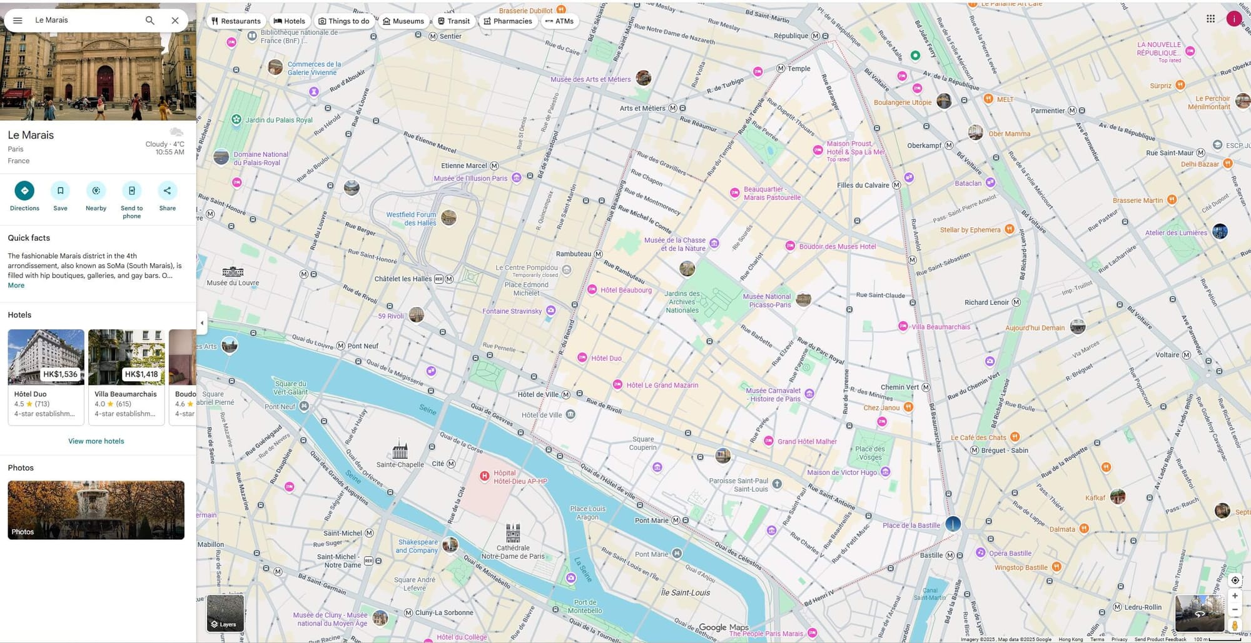
Task: Collapse the side panel
Action: [x=201, y=323]
